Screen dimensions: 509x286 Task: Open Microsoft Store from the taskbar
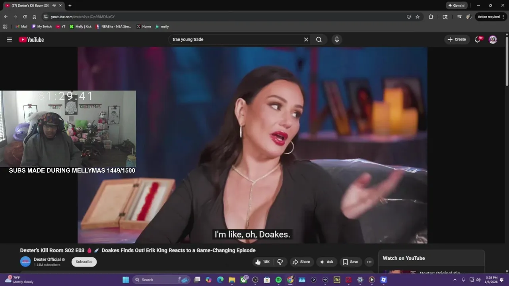point(267,280)
